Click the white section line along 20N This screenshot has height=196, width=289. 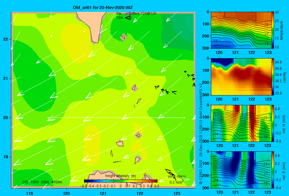[x=116, y=118]
